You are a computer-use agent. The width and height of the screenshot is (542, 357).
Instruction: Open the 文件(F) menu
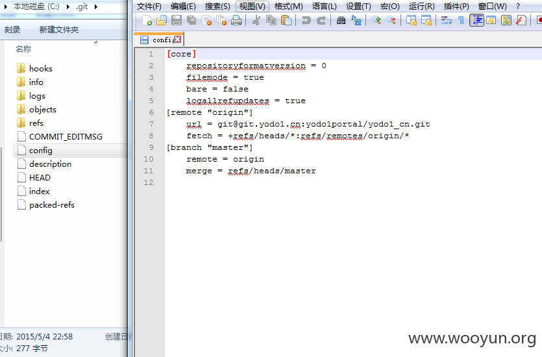click(149, 6)
